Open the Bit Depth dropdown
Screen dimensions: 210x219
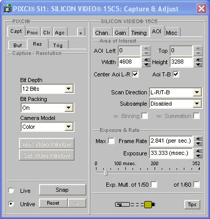pos(69,89)
